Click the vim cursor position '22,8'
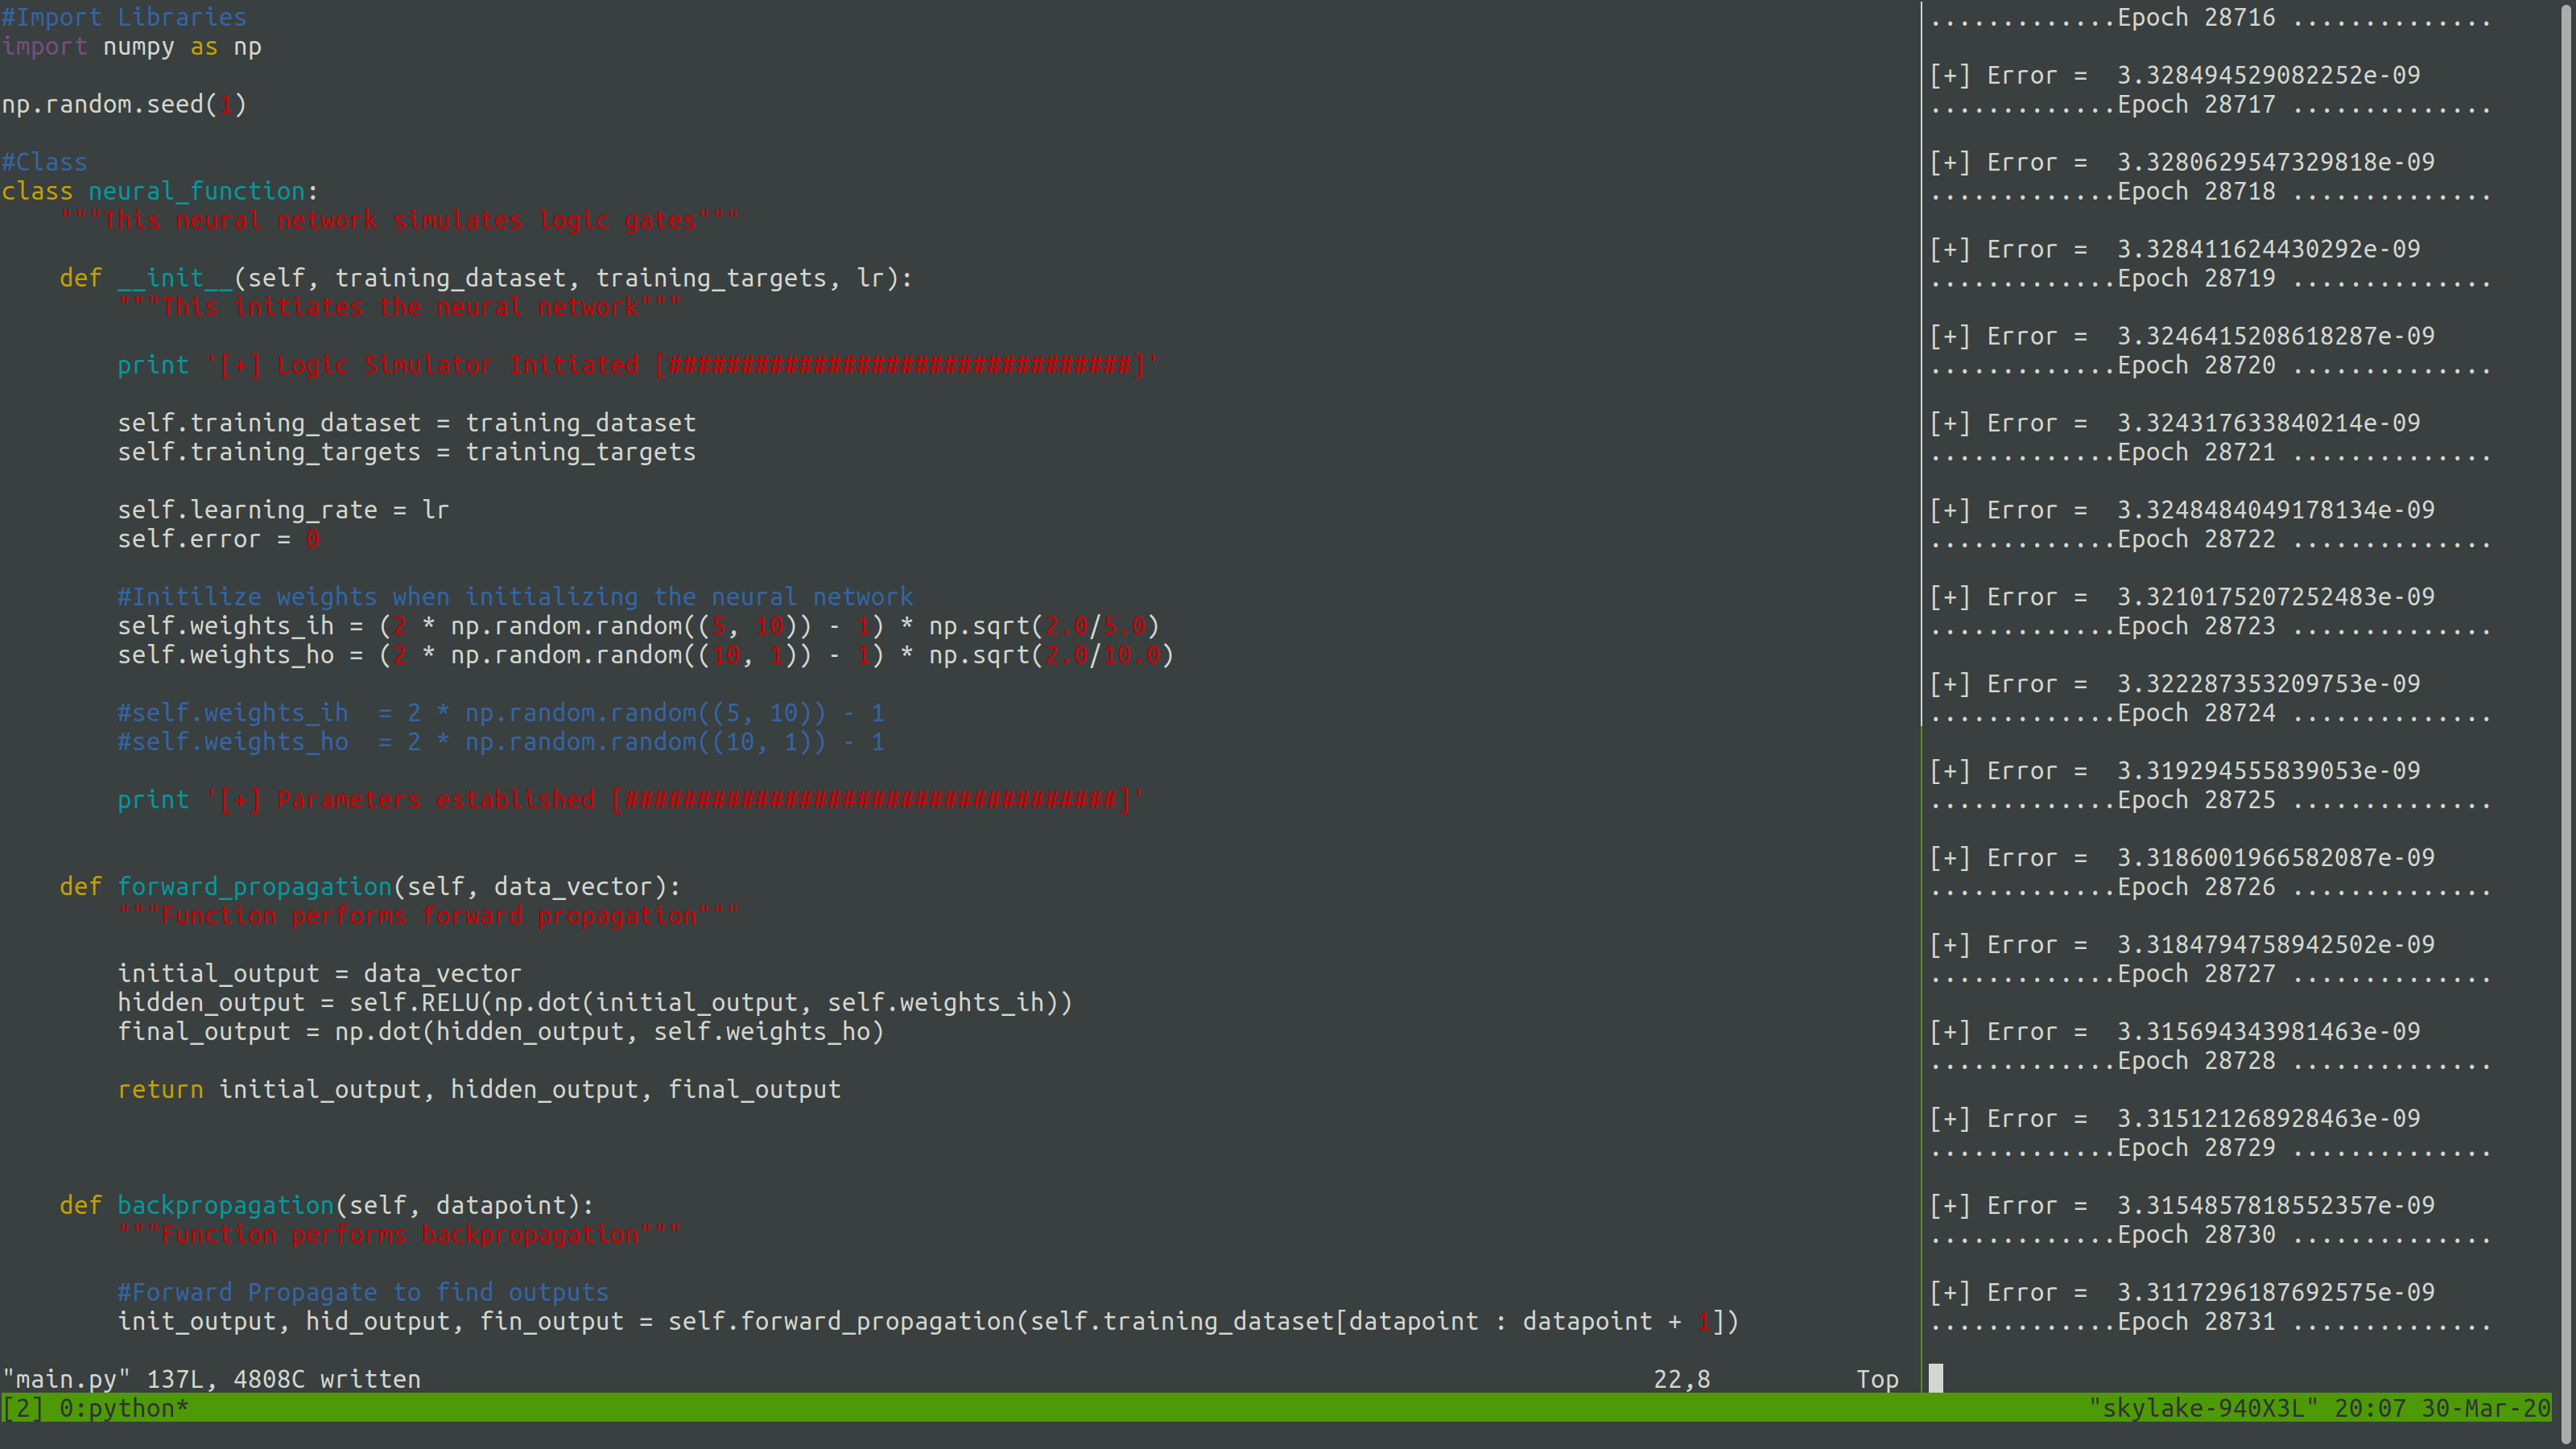This screenshot has width=2576, height=1449. (x=1682, y=1379)
